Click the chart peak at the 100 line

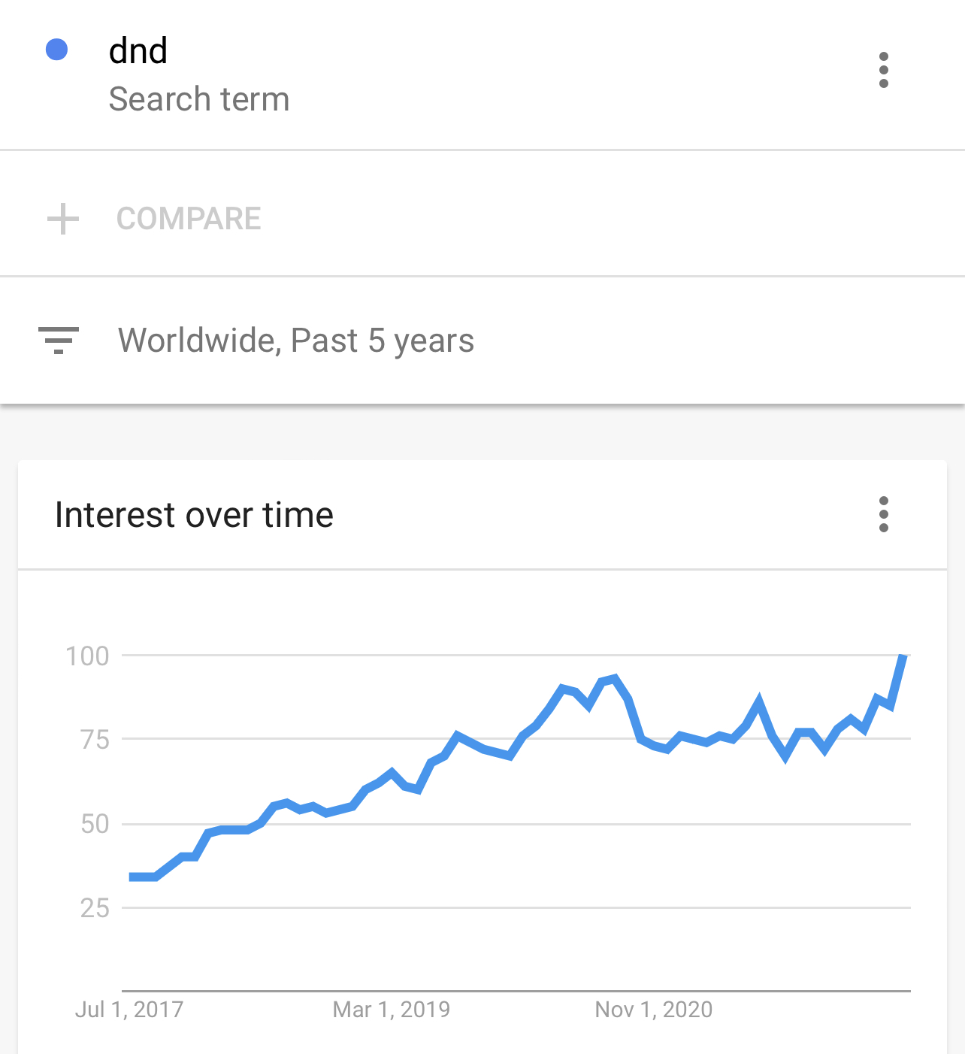(903, 657)
